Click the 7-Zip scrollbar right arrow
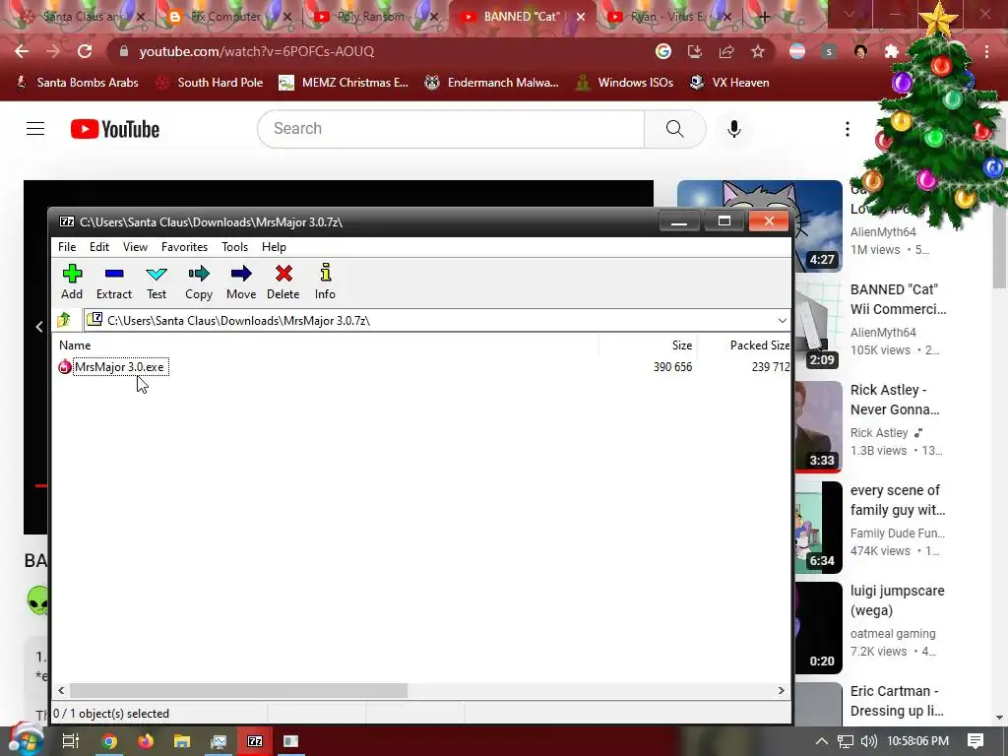 click(x=781, y=690)
